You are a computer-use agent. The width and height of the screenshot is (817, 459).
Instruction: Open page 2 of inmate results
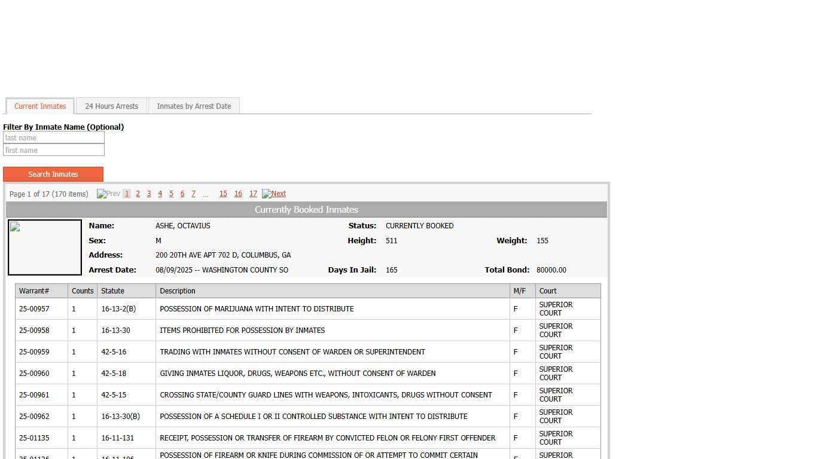click(138, 194)
